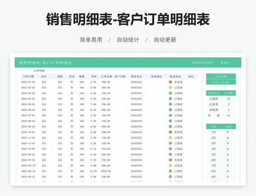
Task: Click the 9月 row in the monthly table
Action: tap(221, 176)
